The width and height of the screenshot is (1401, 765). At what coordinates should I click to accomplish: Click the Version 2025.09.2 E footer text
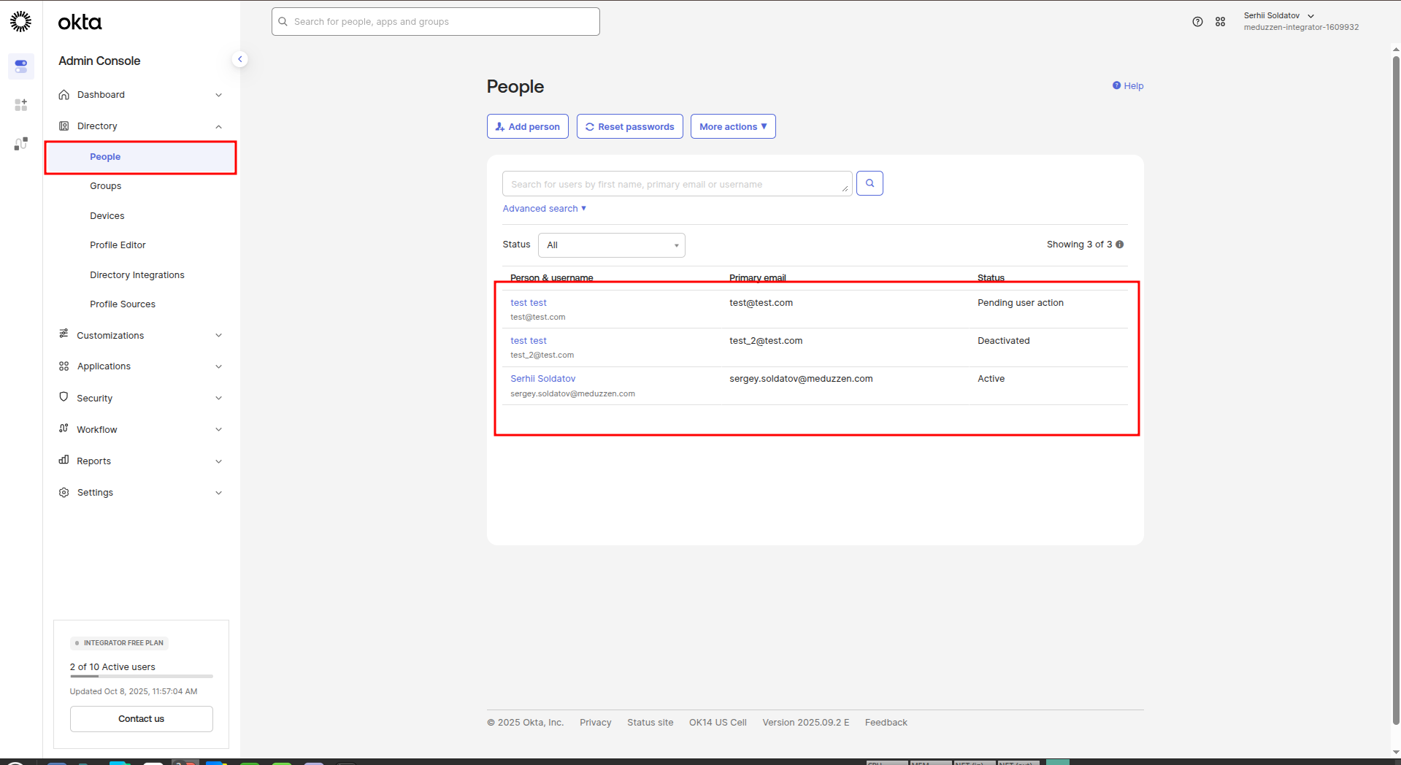(x=806, y=723)
